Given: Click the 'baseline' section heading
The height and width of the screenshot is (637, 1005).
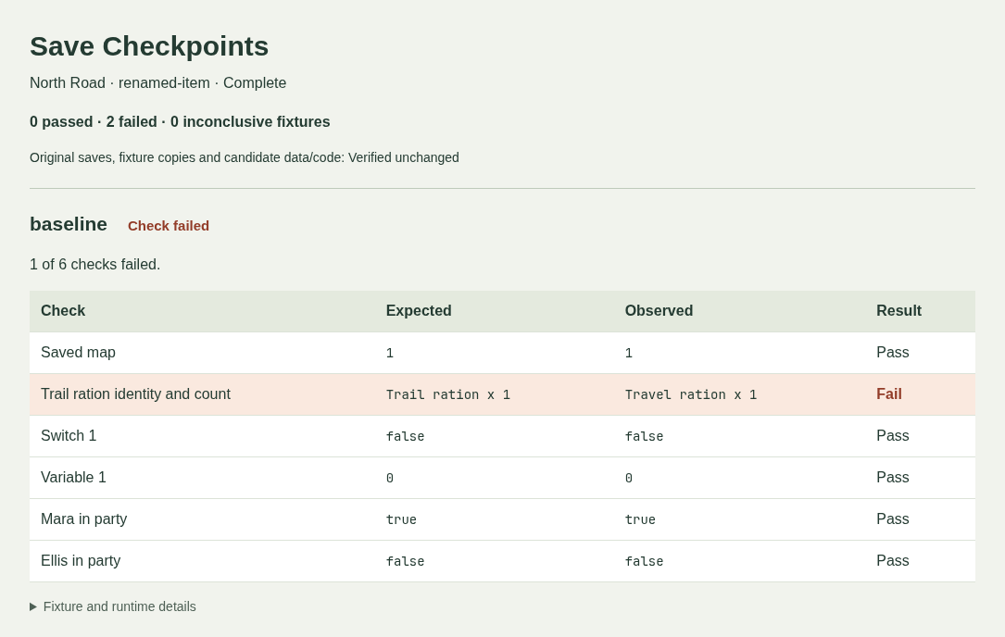Looking at the screenshot, I should (x=68, y=224).
